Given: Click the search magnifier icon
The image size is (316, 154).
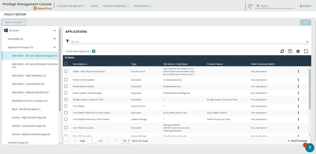Looking at the screenshot, I should (258, 6).
